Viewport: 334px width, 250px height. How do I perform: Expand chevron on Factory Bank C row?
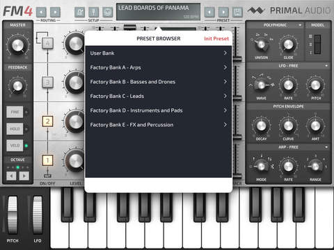[225, 96]
